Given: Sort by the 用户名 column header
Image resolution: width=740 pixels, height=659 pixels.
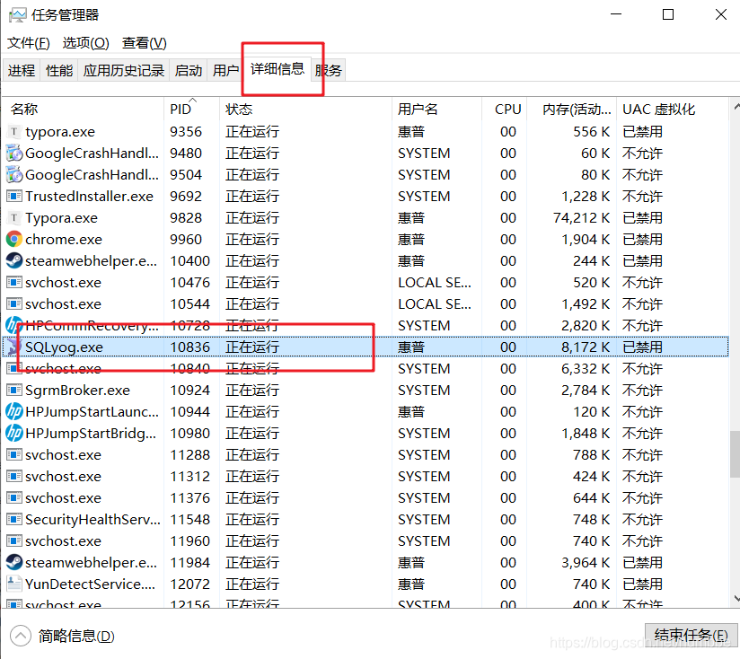Looking at the screenshot, I should pos(436,109).
